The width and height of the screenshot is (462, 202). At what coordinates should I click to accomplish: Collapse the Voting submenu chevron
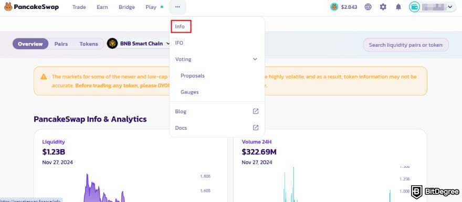(255, 59)
